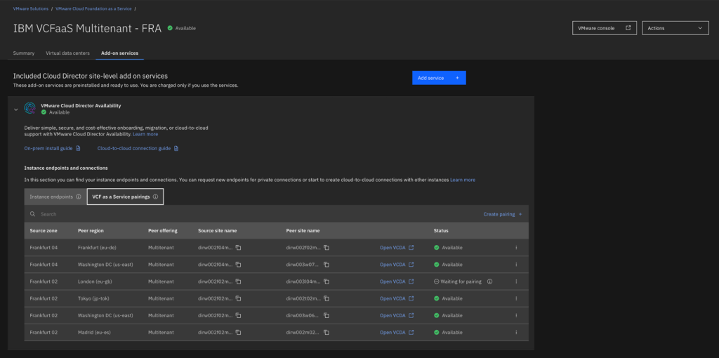Switch to Virtual data centers tab
The width and height of the screenshot is (719, 358).
coord(67,53)
